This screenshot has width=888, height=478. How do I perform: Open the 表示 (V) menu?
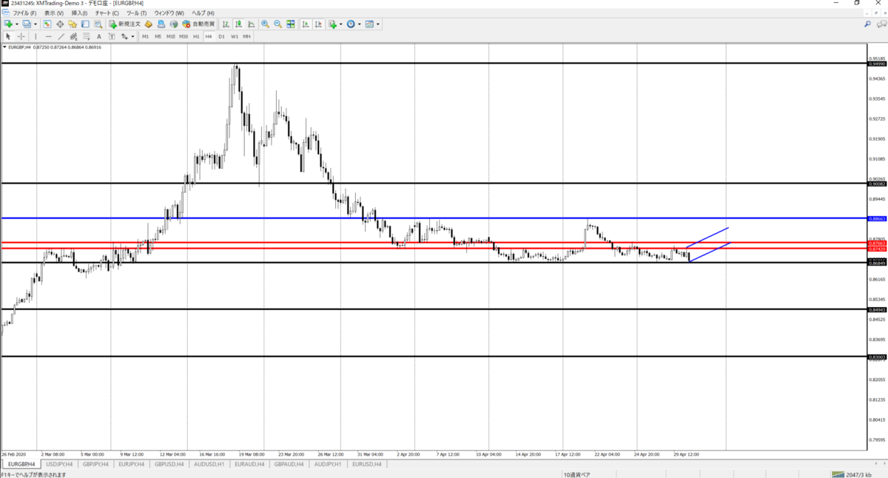point(55,13)
